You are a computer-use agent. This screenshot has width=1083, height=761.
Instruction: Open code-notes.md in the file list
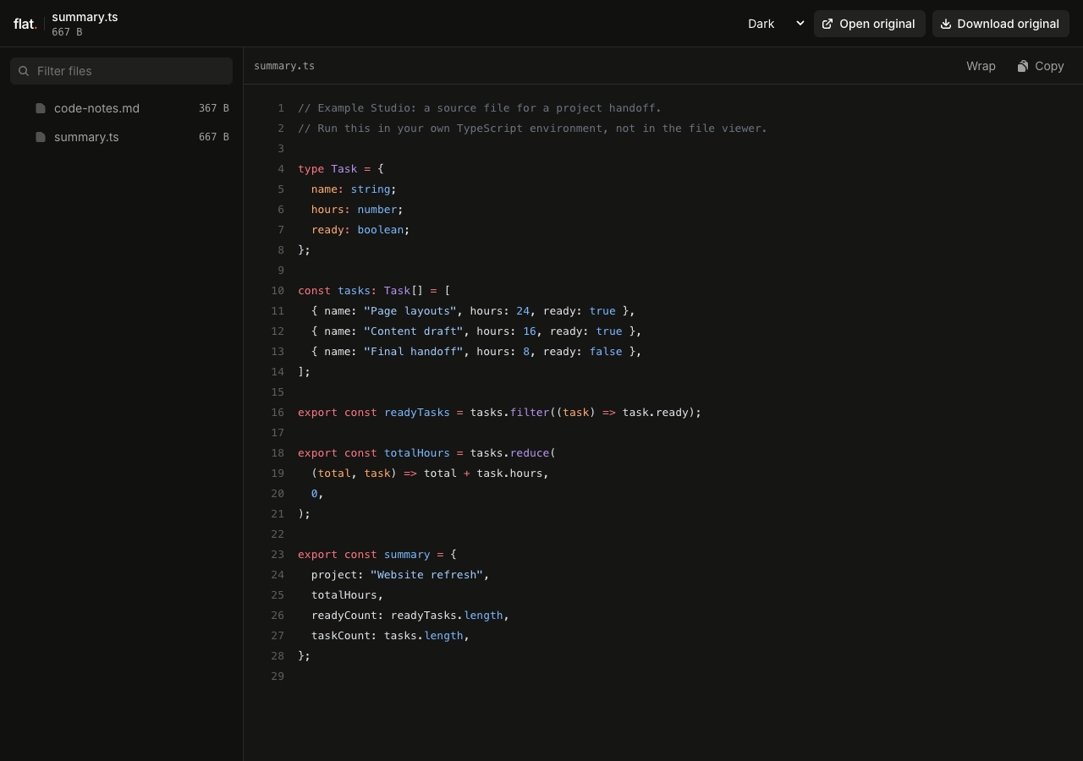click(121, 108)
